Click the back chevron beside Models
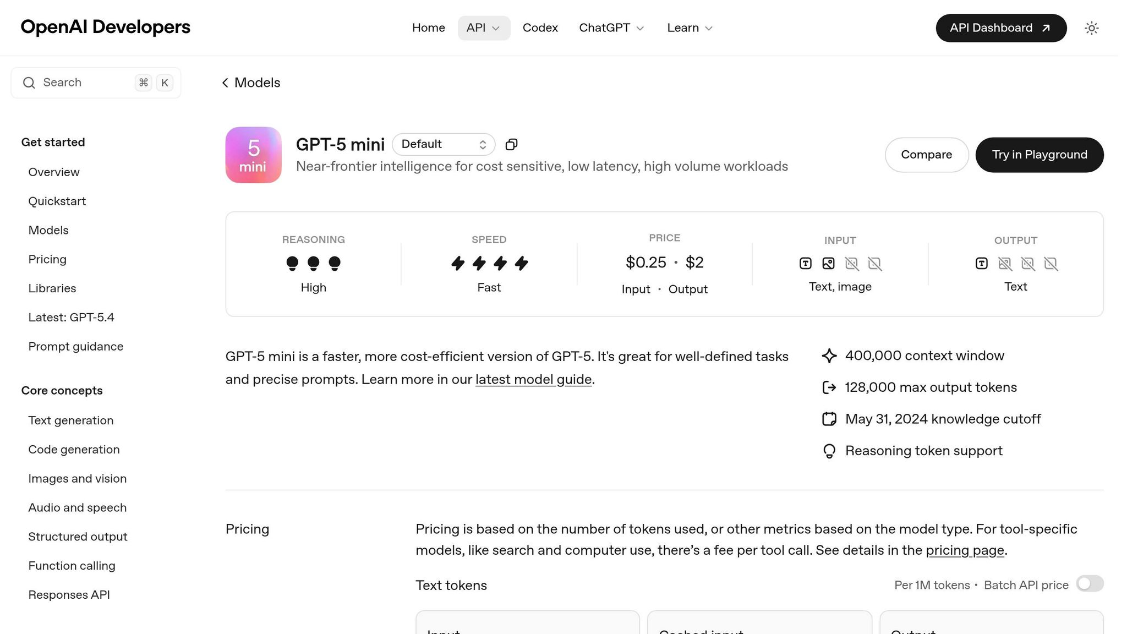The image size is (1127, 634). pyautogui.click(x=225, y=83)
